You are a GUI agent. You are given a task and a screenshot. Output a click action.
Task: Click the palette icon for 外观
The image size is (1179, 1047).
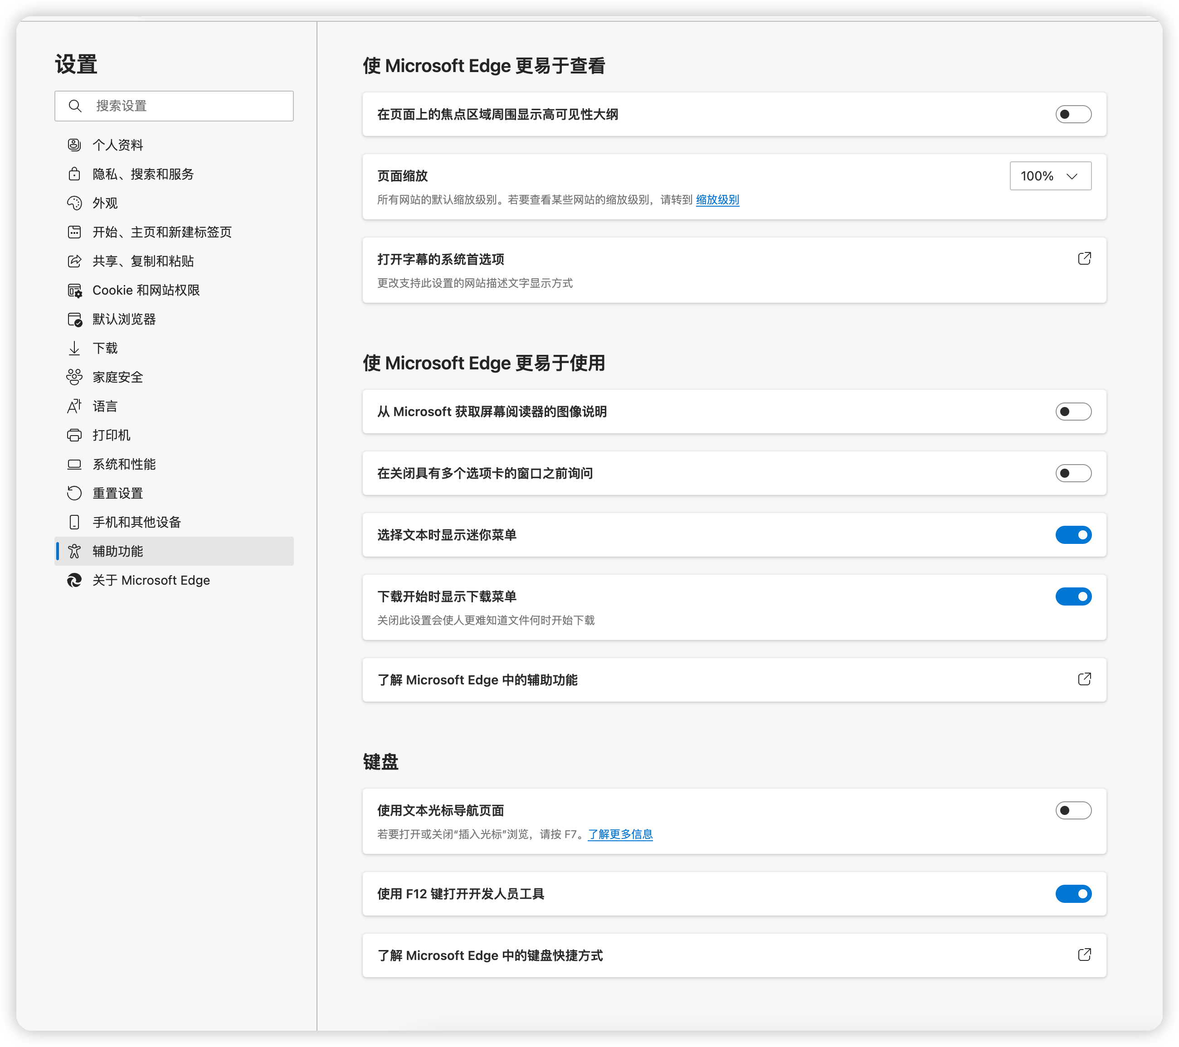pos(74,203)
